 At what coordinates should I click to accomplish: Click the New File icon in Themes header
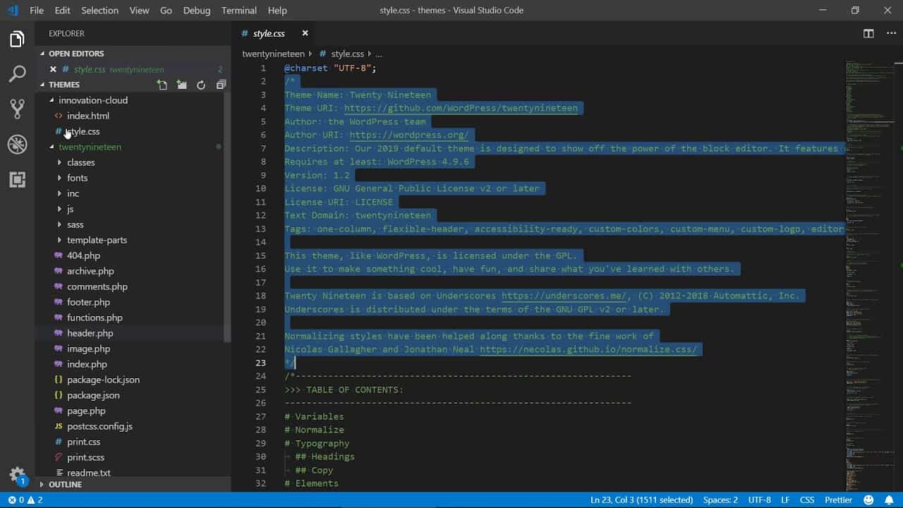[x=162, y=85]
